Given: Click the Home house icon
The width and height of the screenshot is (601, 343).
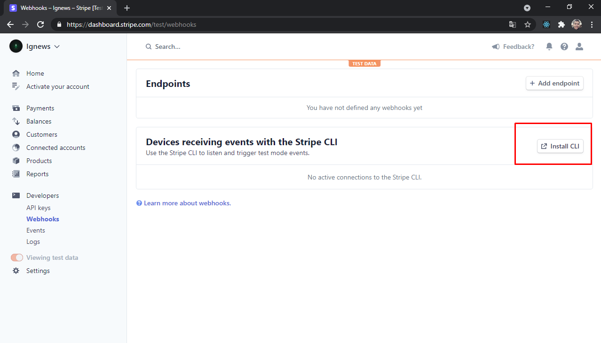Looking at the screenshot, I should 16,73.
